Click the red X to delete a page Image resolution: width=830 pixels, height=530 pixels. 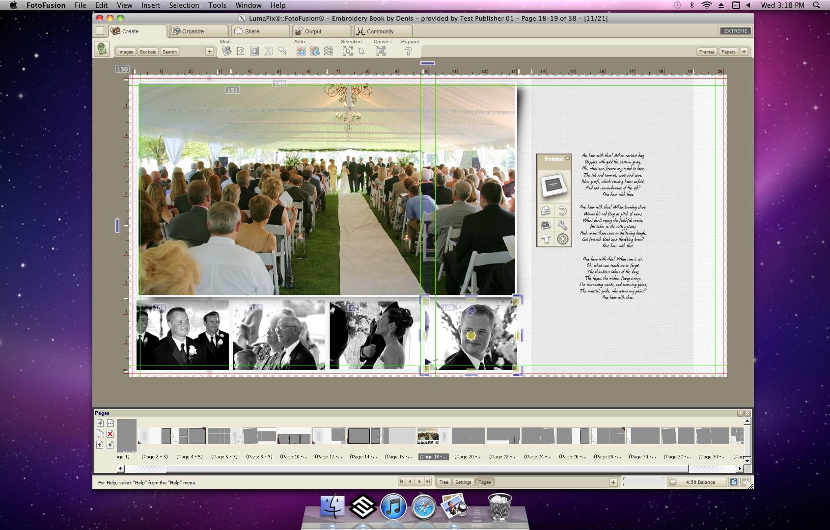[x=110, y=434]
